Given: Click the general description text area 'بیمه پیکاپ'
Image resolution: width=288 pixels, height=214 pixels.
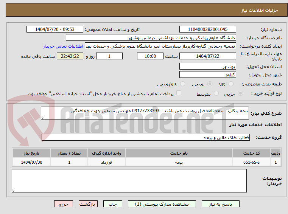Looking at the screenshot, I should click(x=145, y=113).
